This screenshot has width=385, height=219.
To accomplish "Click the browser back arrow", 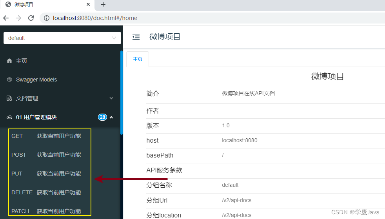I will point(6,18).
